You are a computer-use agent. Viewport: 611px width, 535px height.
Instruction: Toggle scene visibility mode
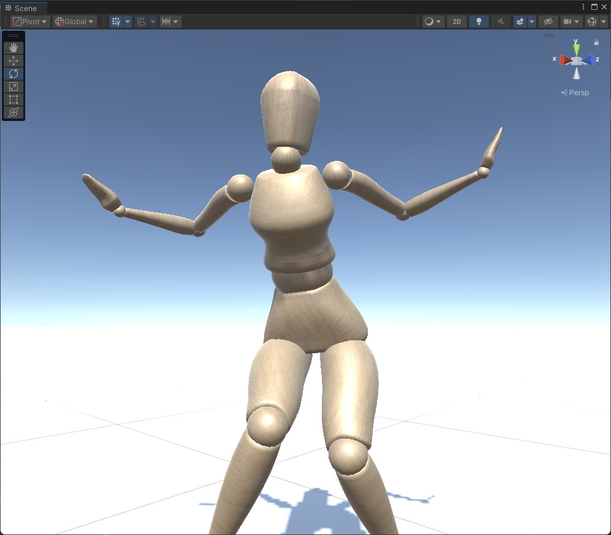[548, 21]
